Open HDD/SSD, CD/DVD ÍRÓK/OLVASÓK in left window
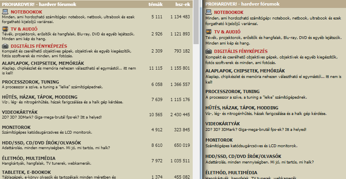Screen dimensions: 346x179 click(41, 143)
